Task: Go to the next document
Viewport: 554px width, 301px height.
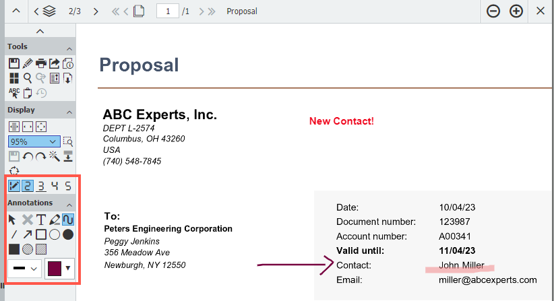Action: point(96,11)
